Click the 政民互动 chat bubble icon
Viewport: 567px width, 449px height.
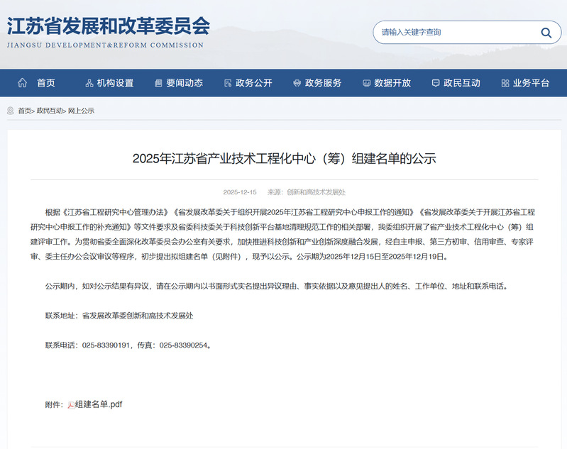tap(435, 83)
